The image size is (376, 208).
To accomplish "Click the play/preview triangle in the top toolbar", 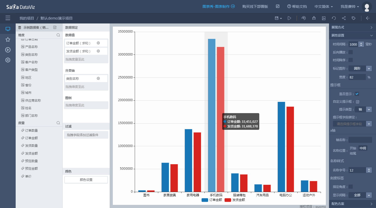I will [x=289, y=18].
